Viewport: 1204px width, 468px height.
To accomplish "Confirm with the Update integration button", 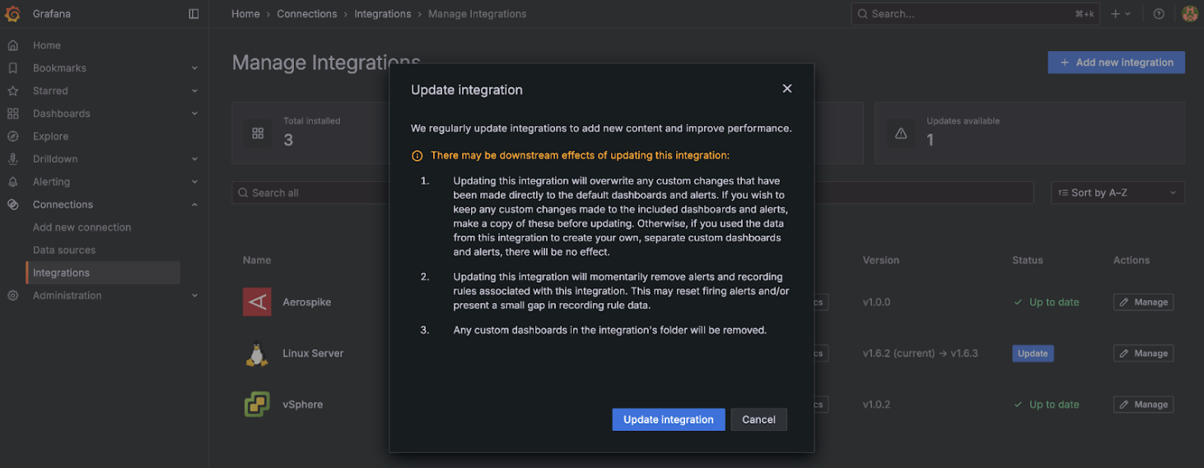I will tap(668, 419).
